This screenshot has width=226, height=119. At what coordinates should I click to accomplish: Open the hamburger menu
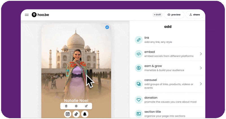[27, 15]
